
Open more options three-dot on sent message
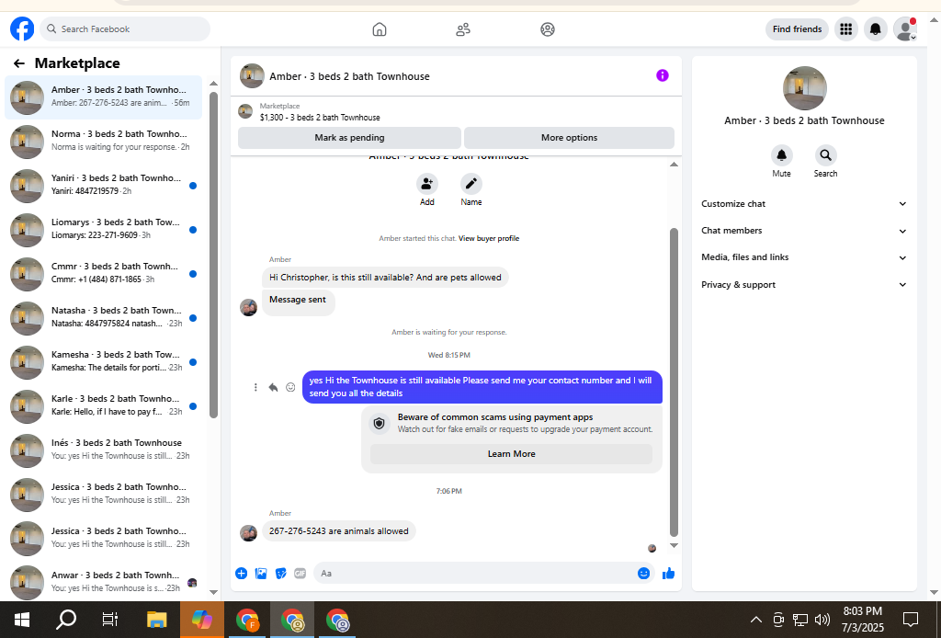coord(255,387)
